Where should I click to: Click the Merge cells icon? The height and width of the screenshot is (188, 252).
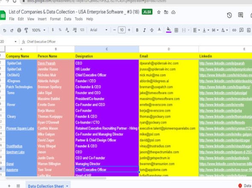point(184,30)
